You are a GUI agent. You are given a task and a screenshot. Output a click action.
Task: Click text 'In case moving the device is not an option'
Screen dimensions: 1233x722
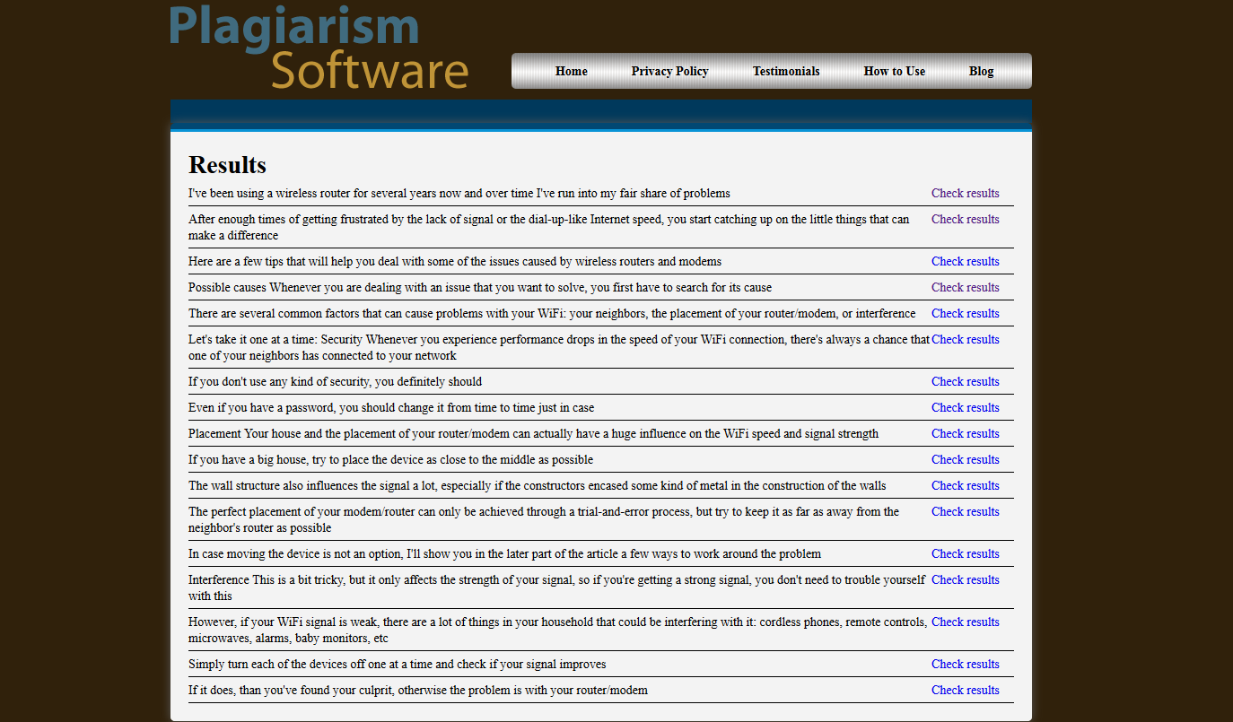pyautogui.click(x=504, y=554)
